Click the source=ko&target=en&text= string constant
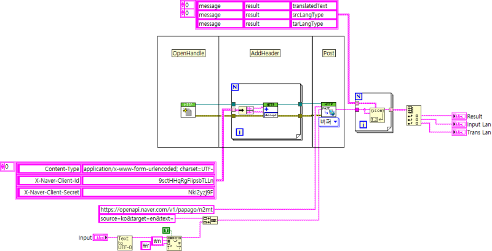This screenshot has height=251, width=492. click(137, 218)
